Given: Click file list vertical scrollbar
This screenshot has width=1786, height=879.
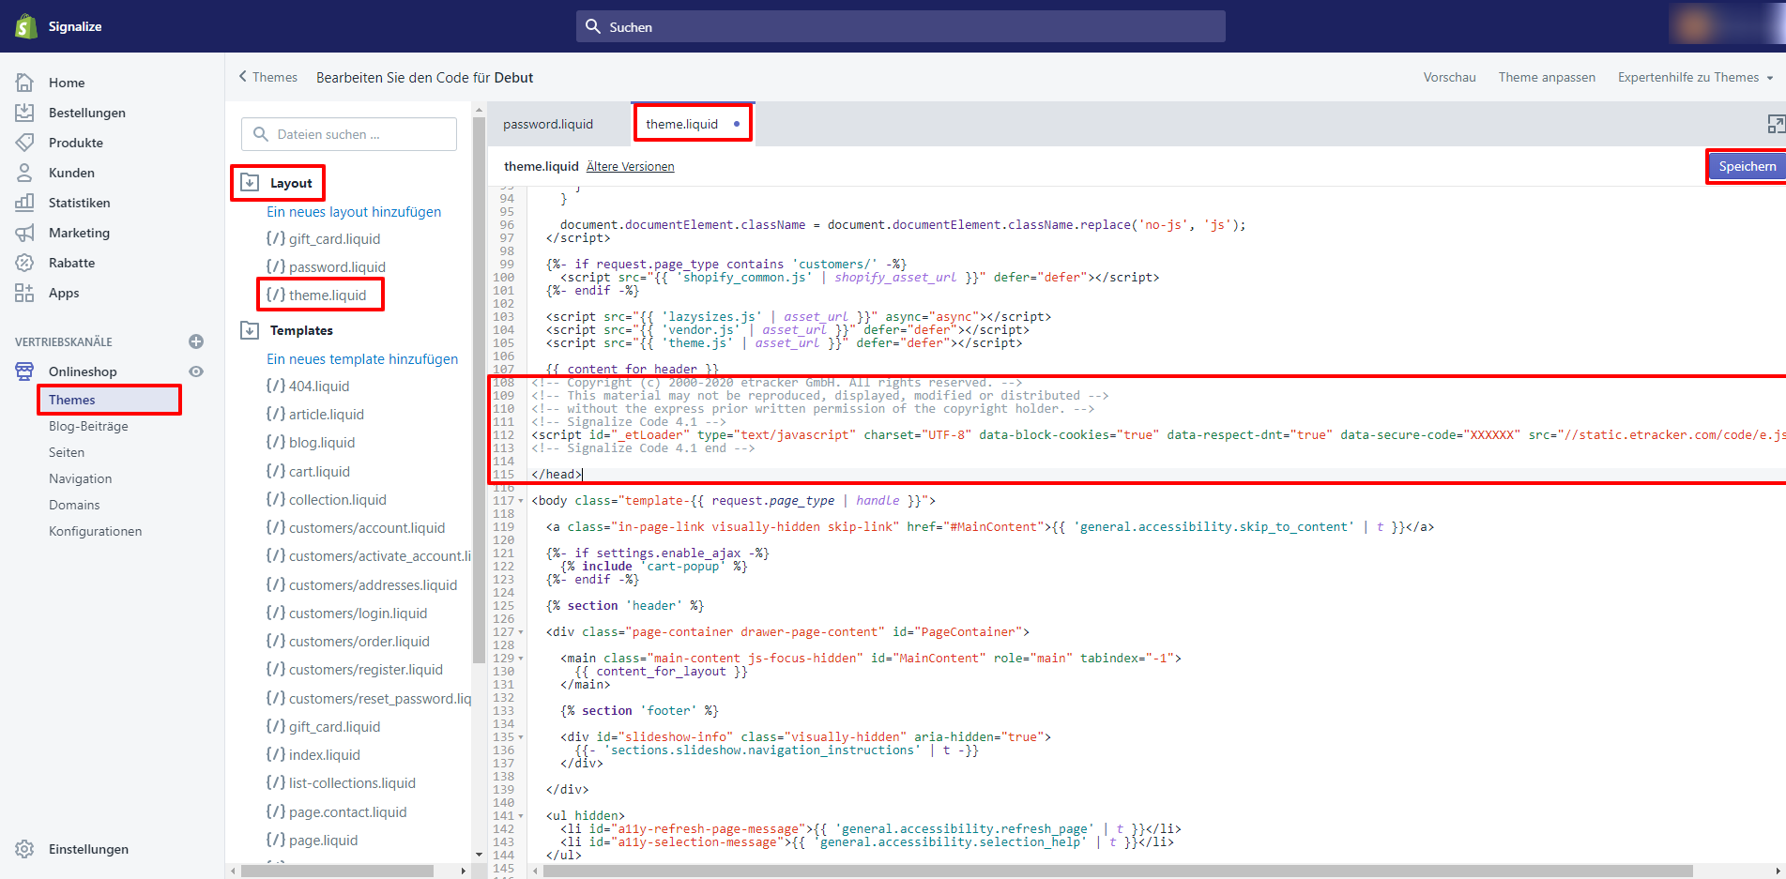Looking at the screenshot, I should 479,389.
